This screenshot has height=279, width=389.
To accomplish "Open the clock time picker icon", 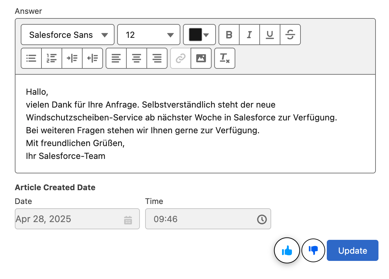I will (x=262, y=219).
